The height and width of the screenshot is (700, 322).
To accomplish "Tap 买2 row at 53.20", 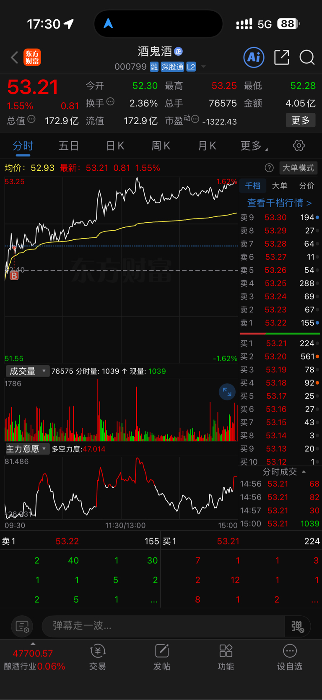I will point(280,357).
